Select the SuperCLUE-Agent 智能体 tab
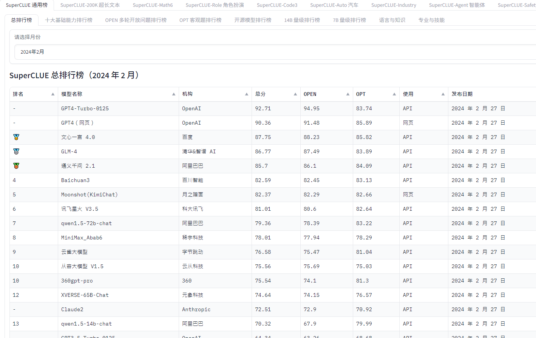The height and width of the screenshot is (338, 536). [x=457, y=5]
